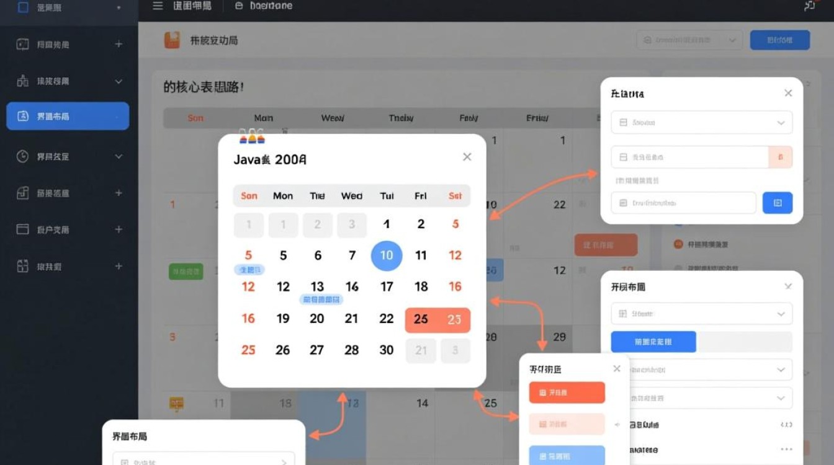
Task: Click the blue button inside the 开局布局 panel
Action: click(x=653, y=341)
